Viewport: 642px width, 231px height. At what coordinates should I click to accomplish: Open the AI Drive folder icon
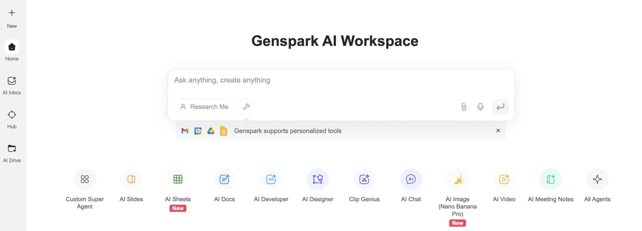pos(12,148)
